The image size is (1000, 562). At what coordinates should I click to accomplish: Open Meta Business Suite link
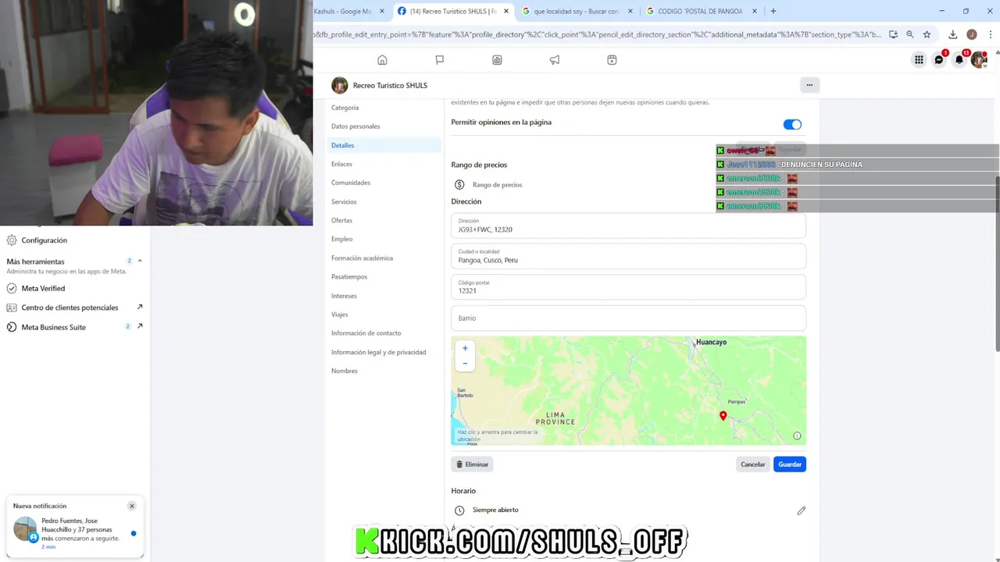[53, 327]
